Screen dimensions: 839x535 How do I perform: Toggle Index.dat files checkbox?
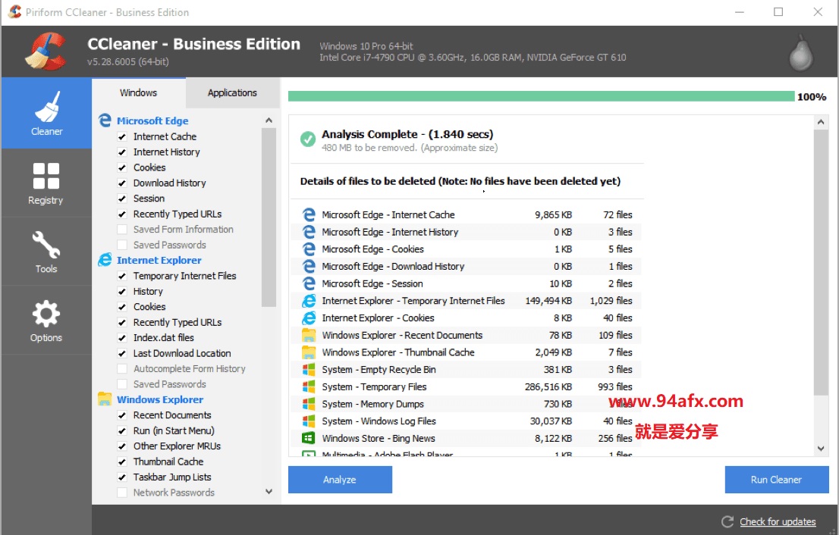[122, 338]
